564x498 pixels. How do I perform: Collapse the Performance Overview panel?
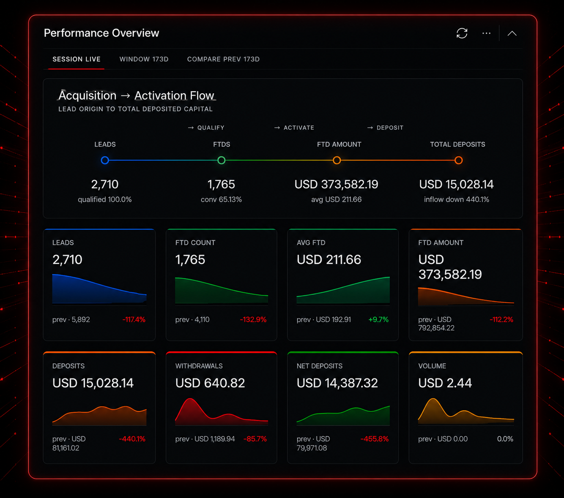tap(512, 33)
